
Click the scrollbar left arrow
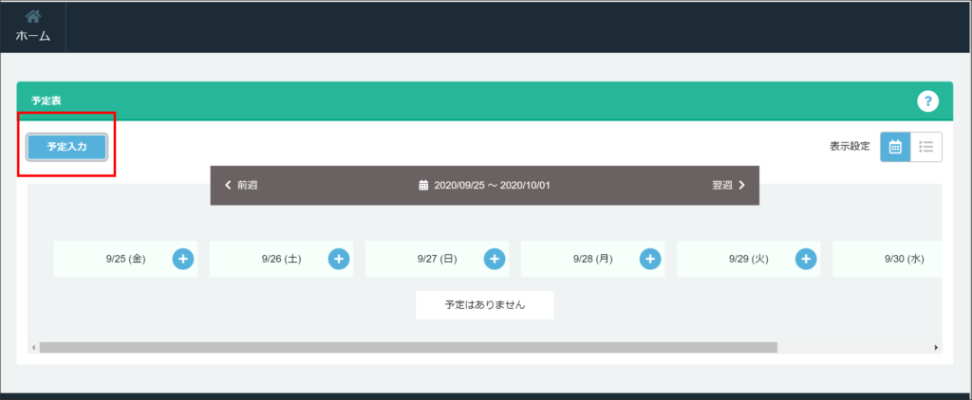(33, 348)
